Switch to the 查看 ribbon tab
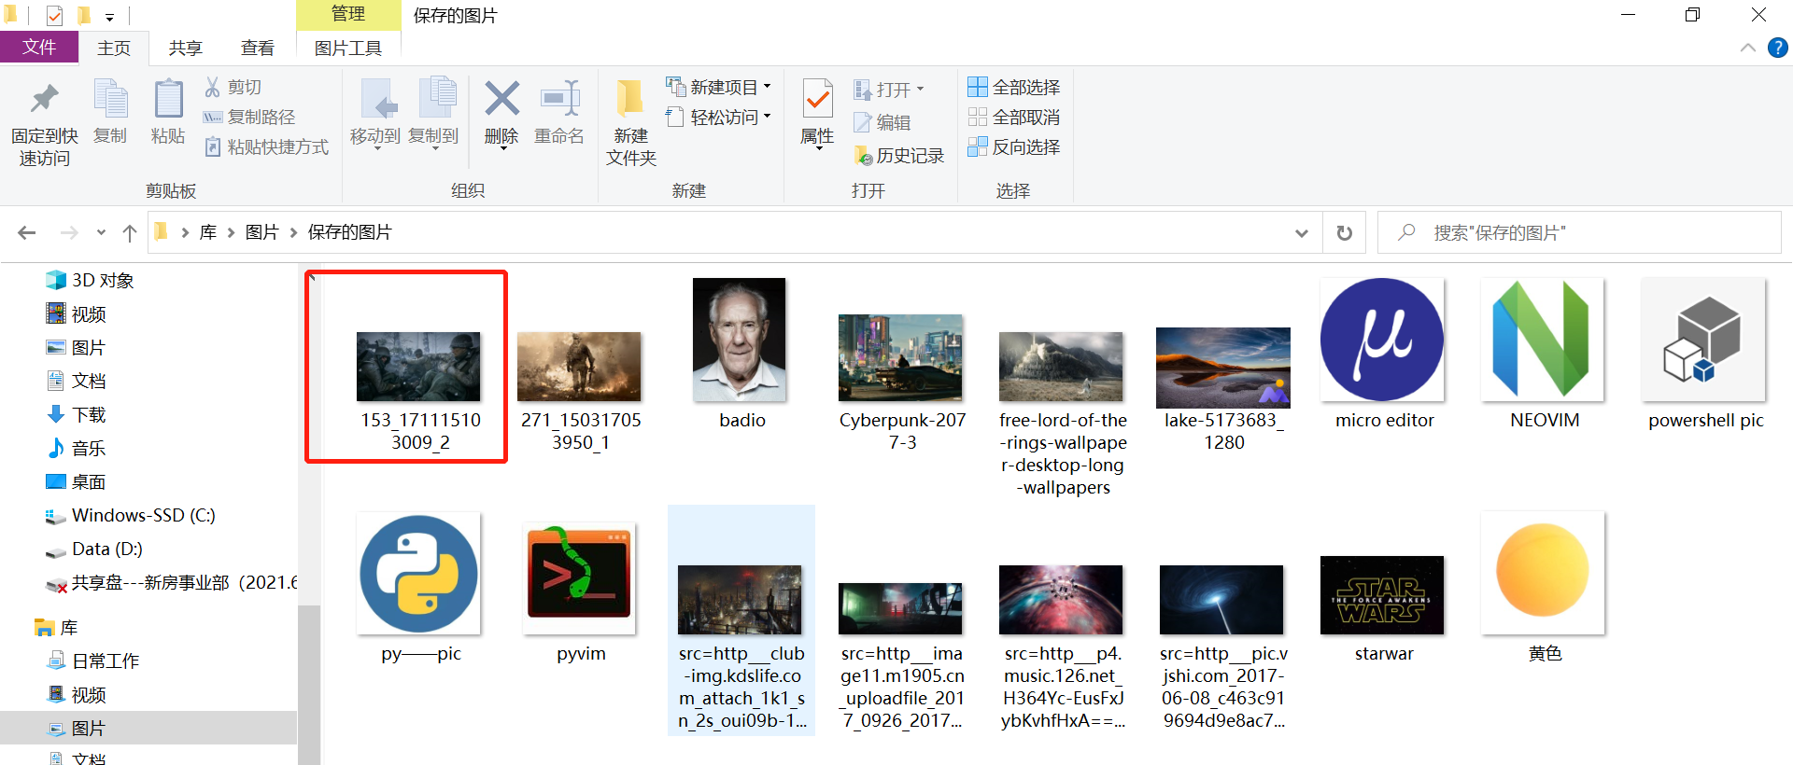The image size is (1793, 765). click(258, 49)
